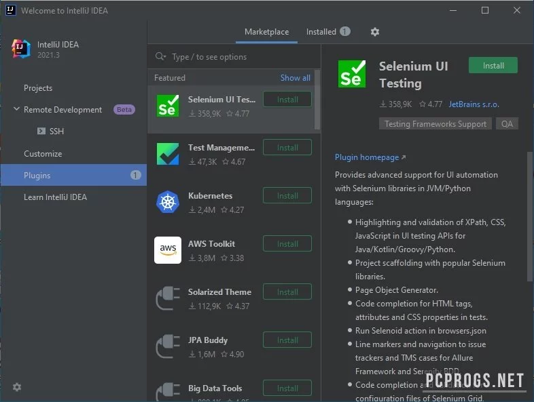
Task: Open options gear at sidebar bottom
Action: (x=17, y=387)
